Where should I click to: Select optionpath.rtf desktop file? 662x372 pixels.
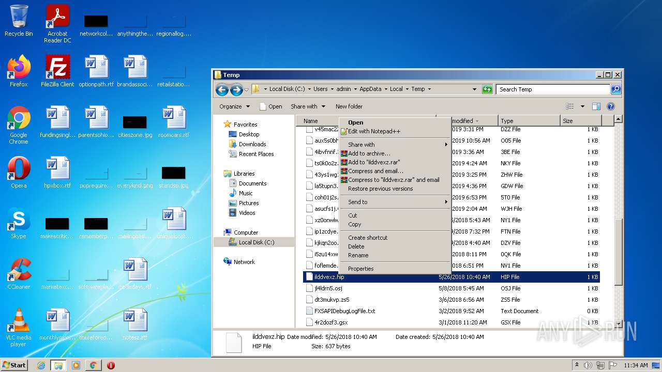[x=96, y=71]
